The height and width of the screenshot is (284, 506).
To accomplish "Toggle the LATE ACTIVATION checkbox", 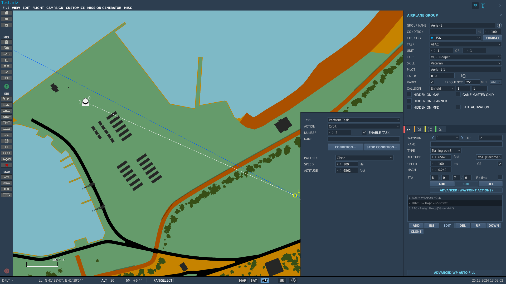I will 458,107.
